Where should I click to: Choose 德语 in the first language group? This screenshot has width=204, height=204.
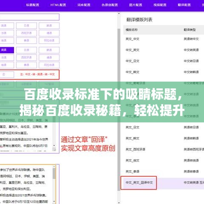pyautogui.click(x=49, y=33)
